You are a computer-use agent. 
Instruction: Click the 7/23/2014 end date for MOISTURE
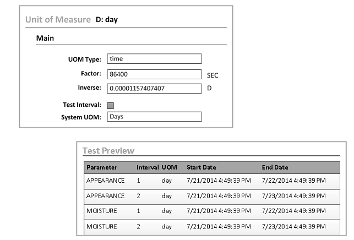coord(293,226)
